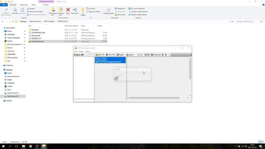
Task: Expand the address bar history dropdown
Action: (x=229, y=22)
